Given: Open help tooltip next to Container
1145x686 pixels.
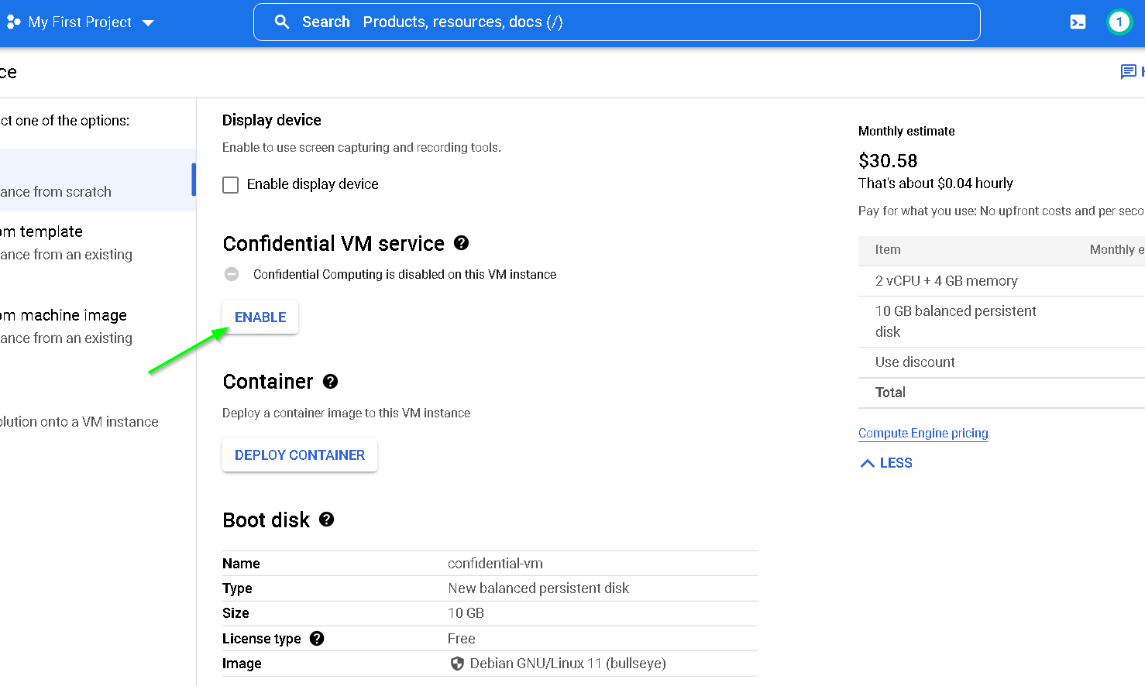Looking at the screenshot, I should coord(331,381).
